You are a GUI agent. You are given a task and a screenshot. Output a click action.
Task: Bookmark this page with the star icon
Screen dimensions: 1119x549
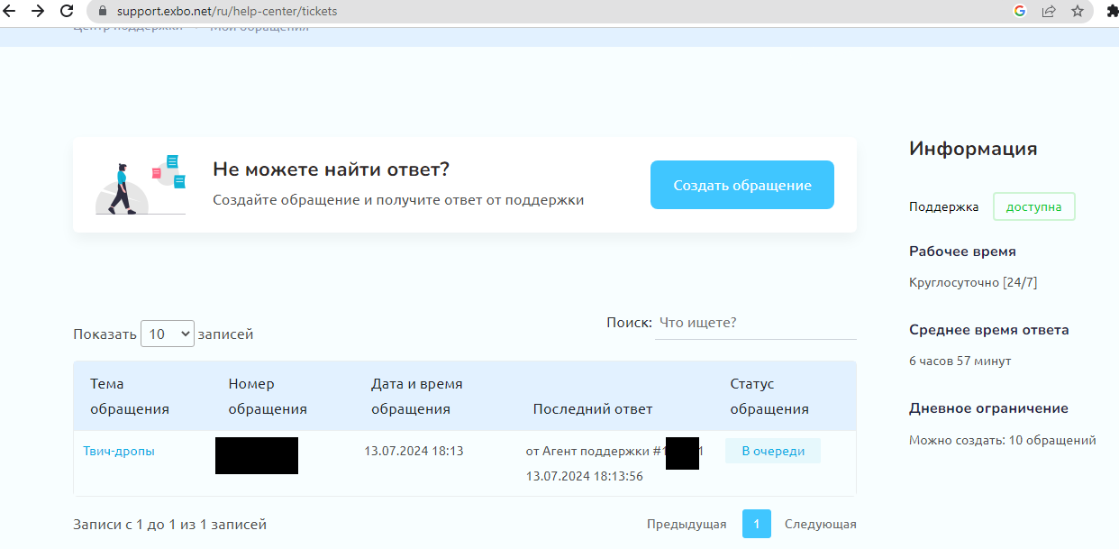pos(1078,12)
